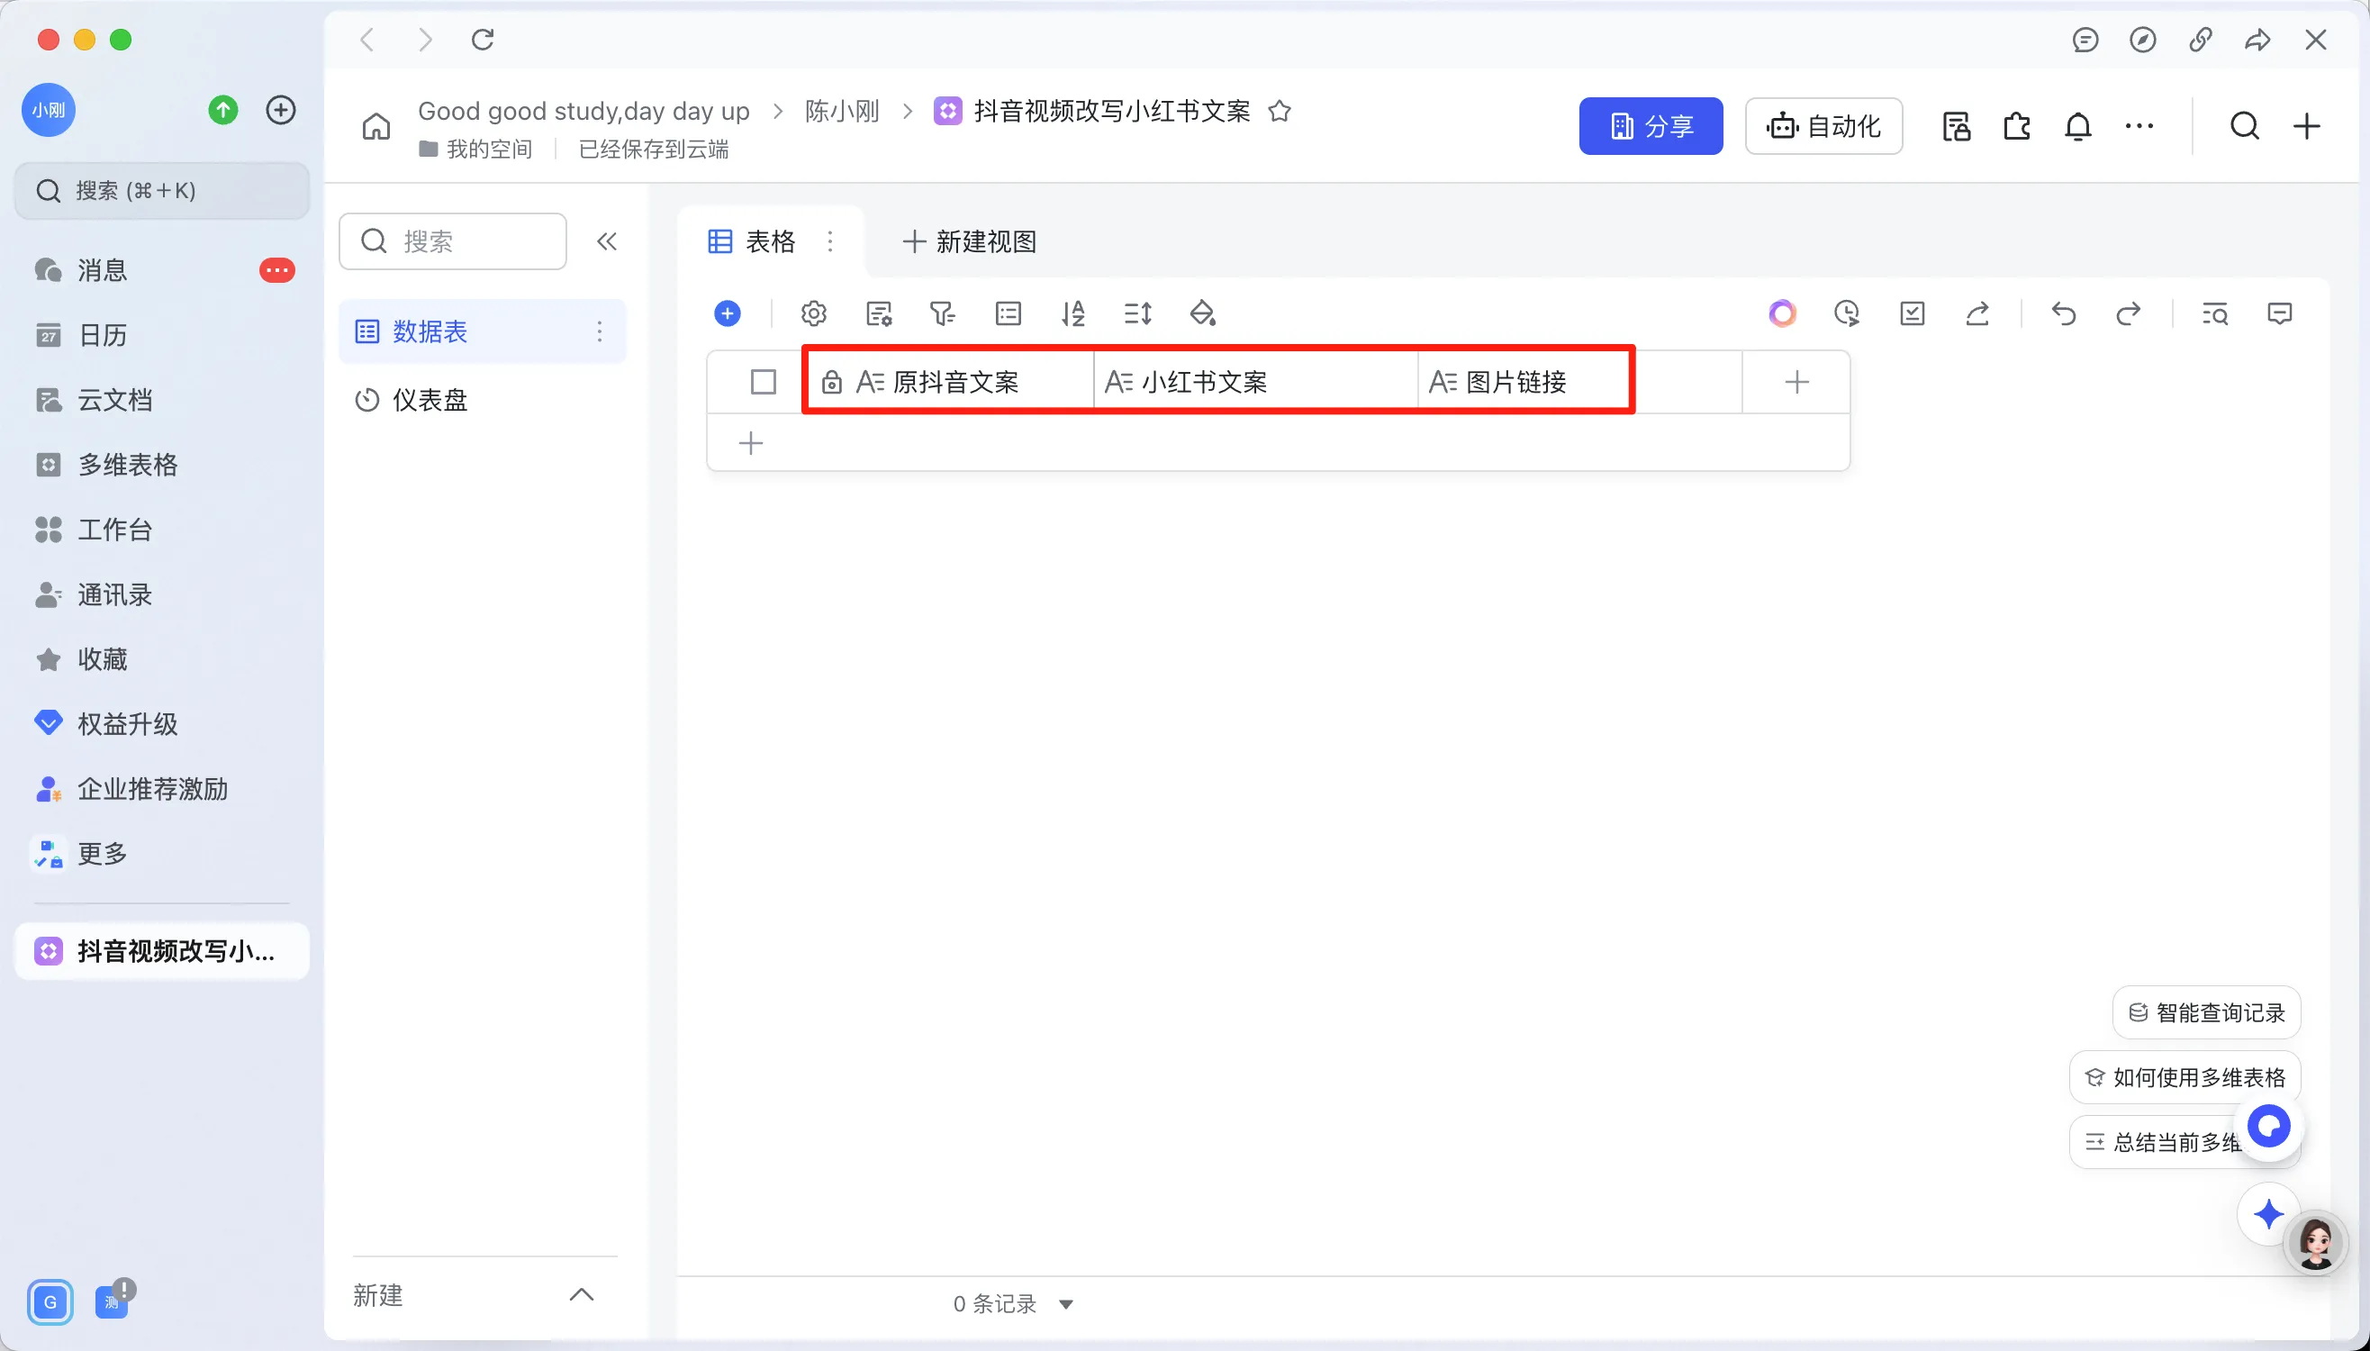Click the blue 分享 button
Image resolution: width=2370 pixels, height=1351 pixels.
1651,126
